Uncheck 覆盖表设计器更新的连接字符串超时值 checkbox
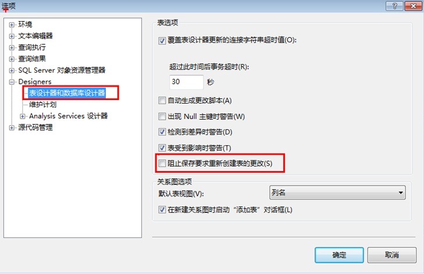The image size is (424, 274). [162, 41]
